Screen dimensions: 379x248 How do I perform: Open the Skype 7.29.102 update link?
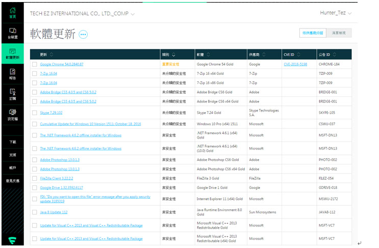[51, 113]
